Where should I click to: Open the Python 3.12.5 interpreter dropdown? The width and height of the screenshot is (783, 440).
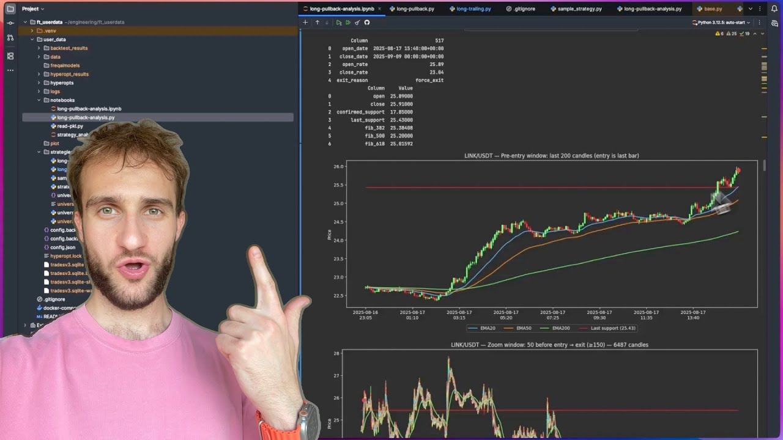click(x=722, y=23)
